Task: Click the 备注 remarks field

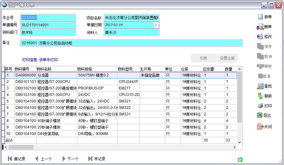Action: coord(131,43)
